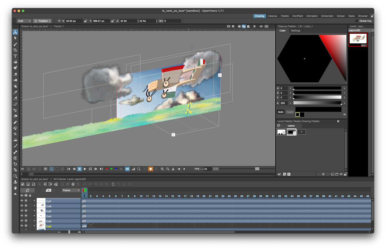Click the freeze pause icon above viewer
This screenshot has height=249, width=386.
[x=254, y=26]
